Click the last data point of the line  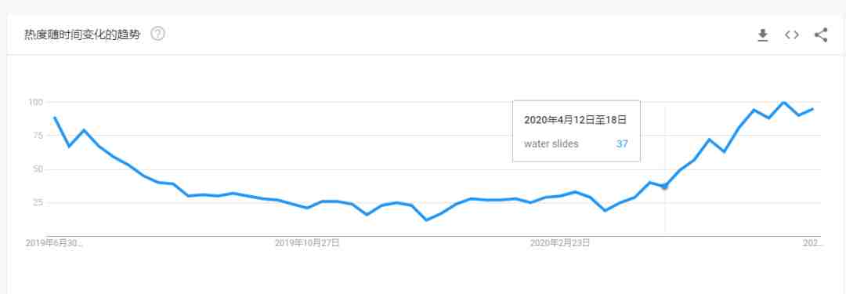(x=812, y=109)
